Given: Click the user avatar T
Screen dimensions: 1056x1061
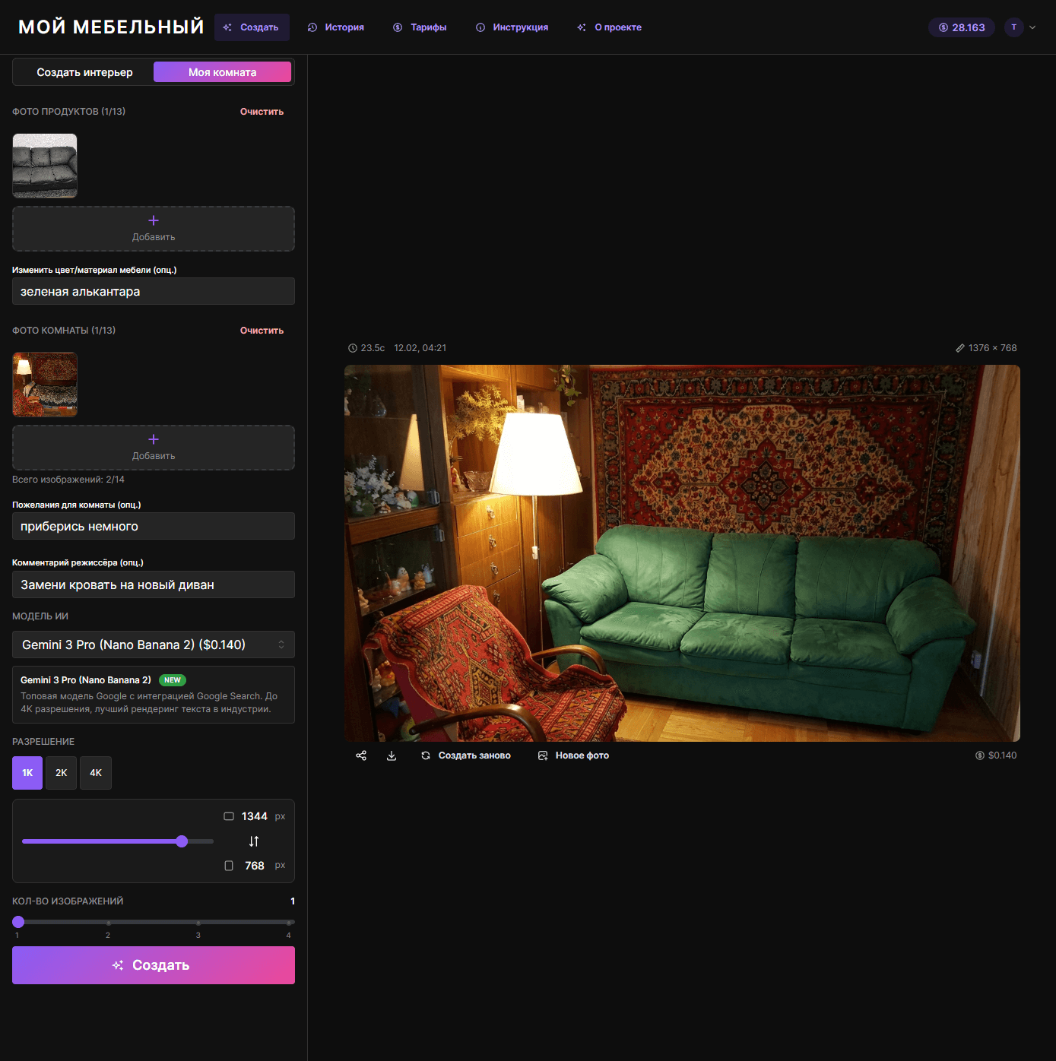Looking at the screenshot, I should [1013, 27].
